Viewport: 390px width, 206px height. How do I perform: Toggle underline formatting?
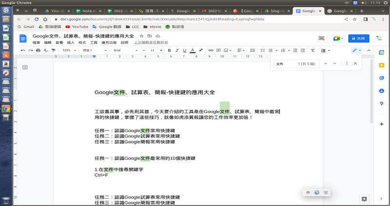tap(184, 51)
